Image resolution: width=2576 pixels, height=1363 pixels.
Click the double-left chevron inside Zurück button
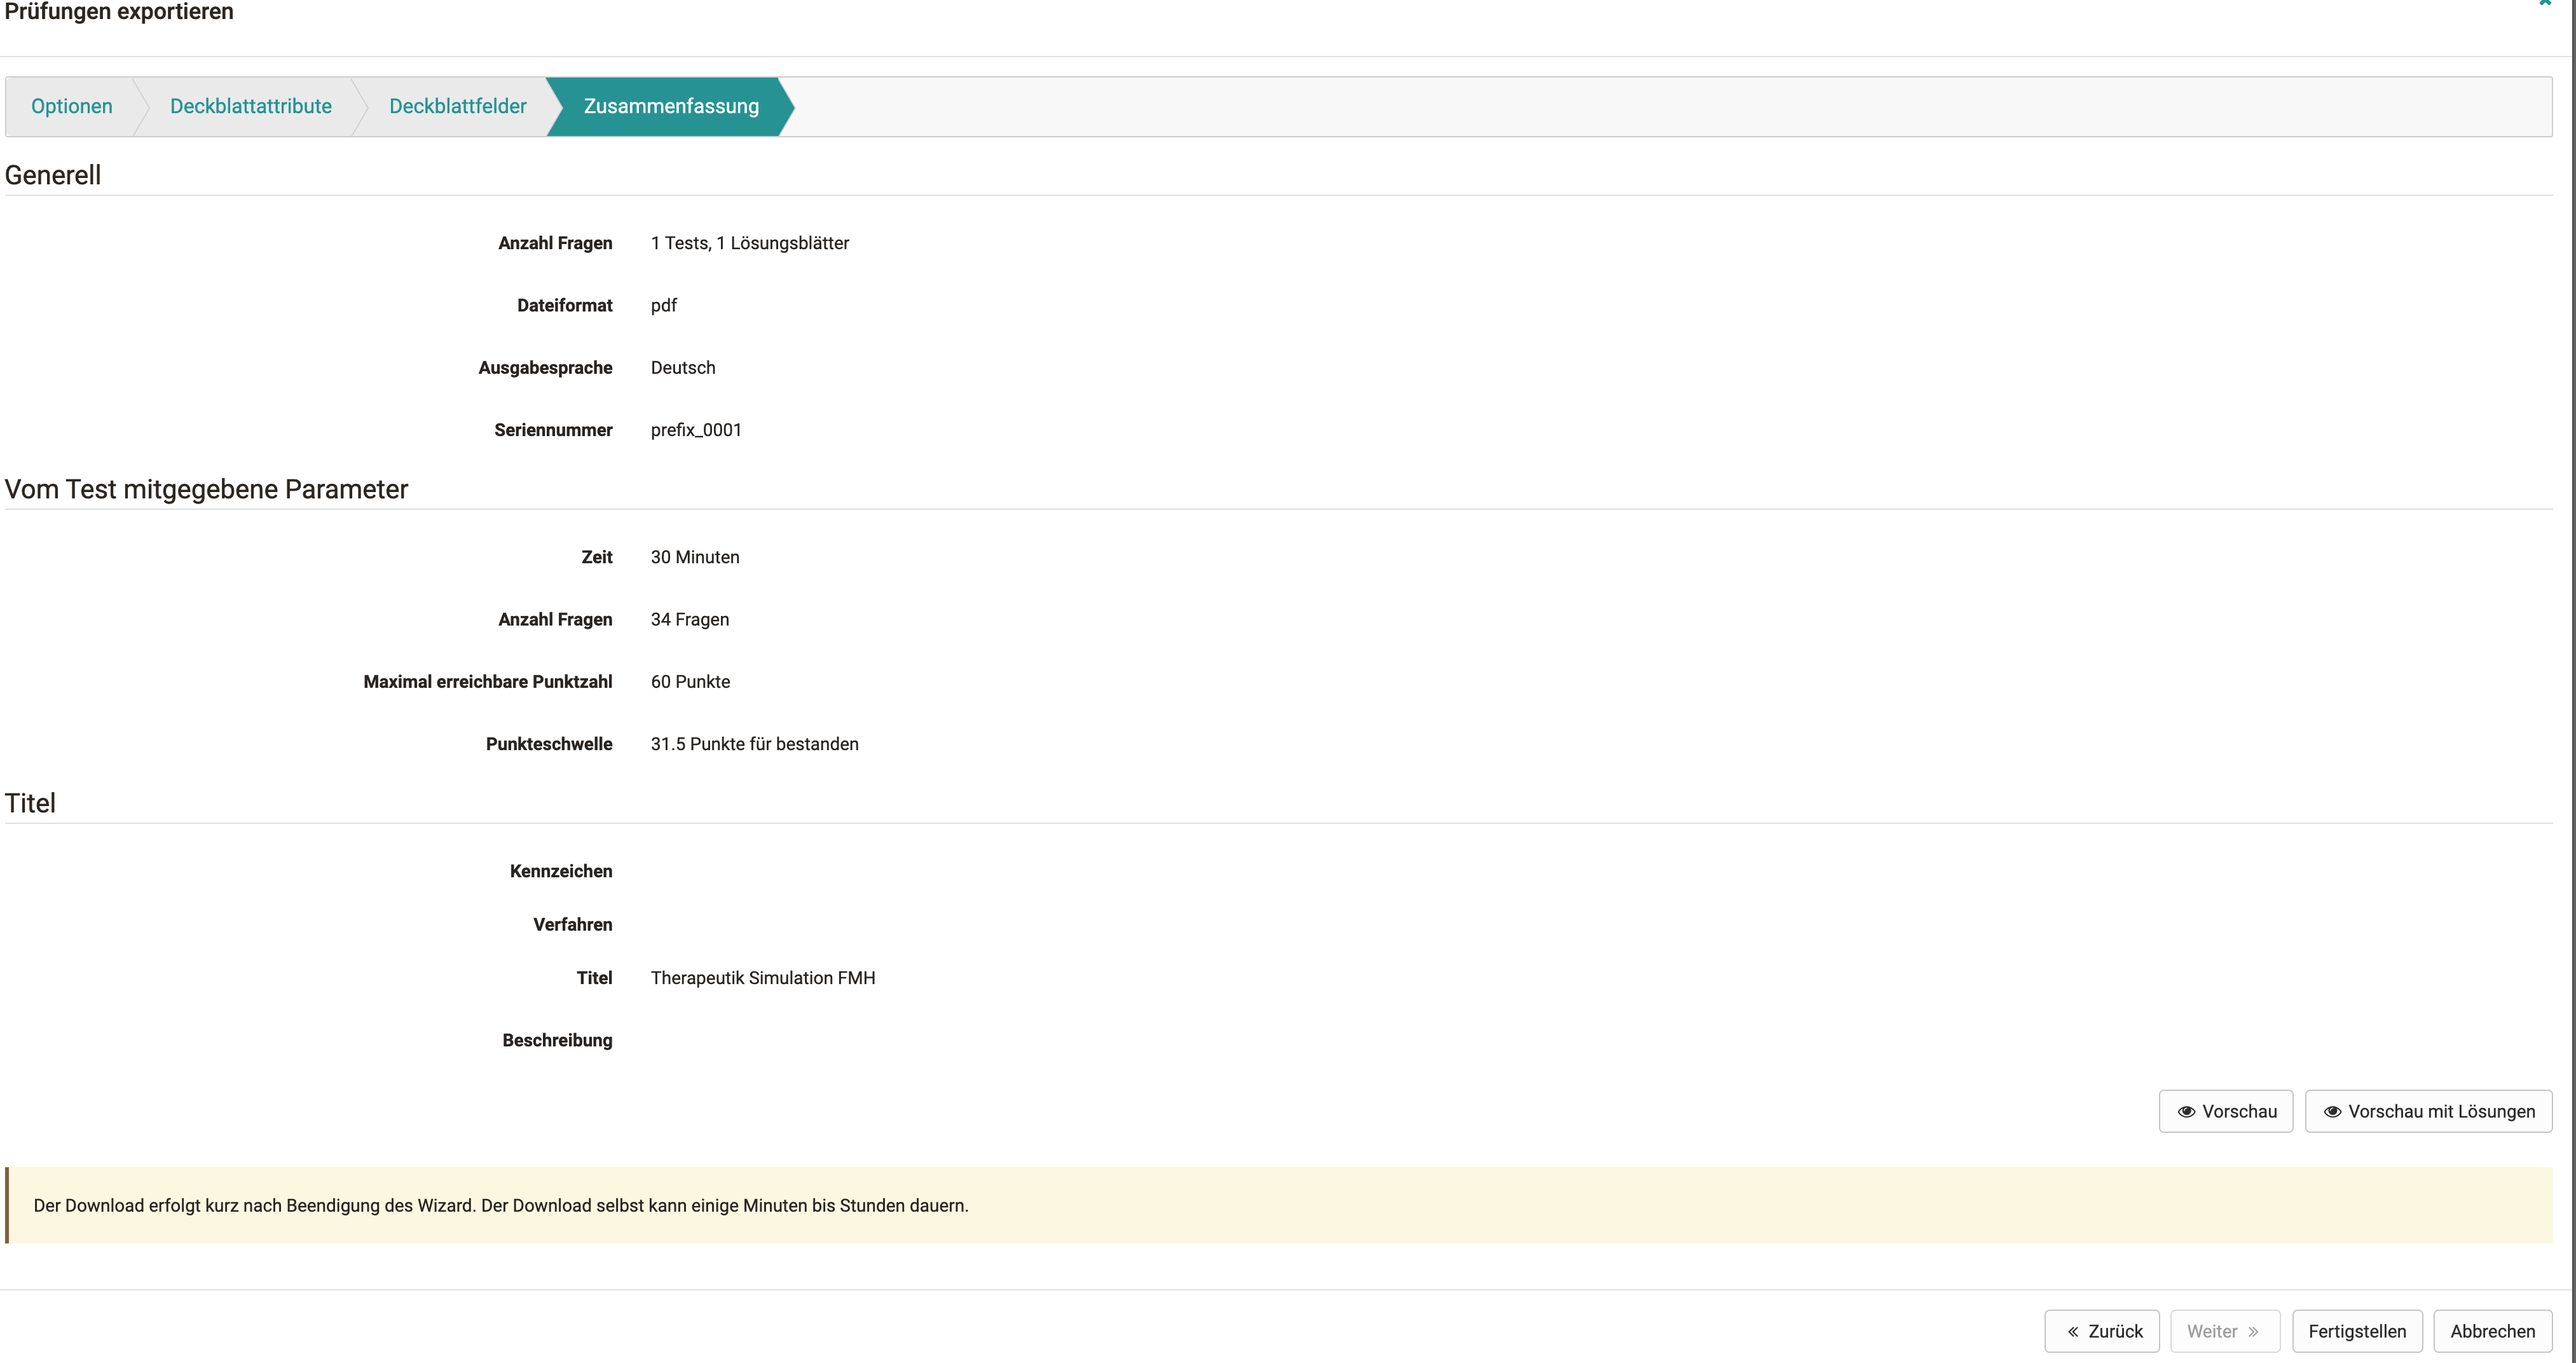point(2073,1331)
